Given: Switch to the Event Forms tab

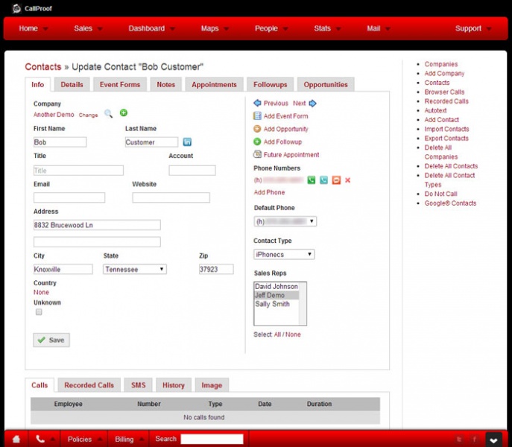Looking at the screenshot, I should [x=120, y=85].
